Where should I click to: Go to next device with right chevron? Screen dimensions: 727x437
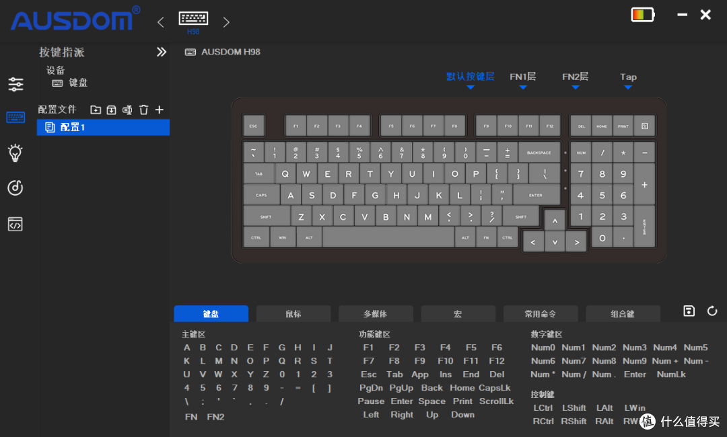[226, 22]
